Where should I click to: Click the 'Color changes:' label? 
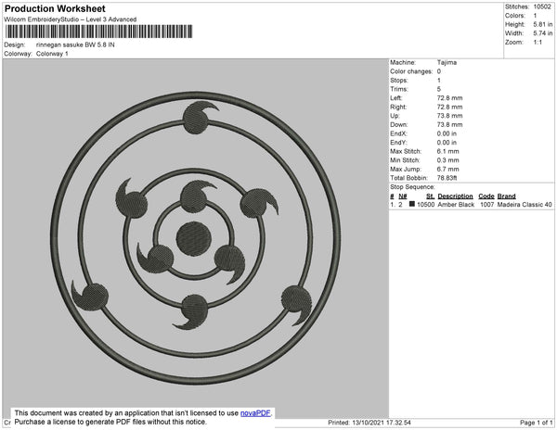coord(411,71)
